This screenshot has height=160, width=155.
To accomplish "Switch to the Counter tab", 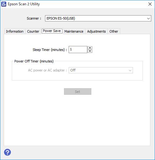I will (33, 31).
